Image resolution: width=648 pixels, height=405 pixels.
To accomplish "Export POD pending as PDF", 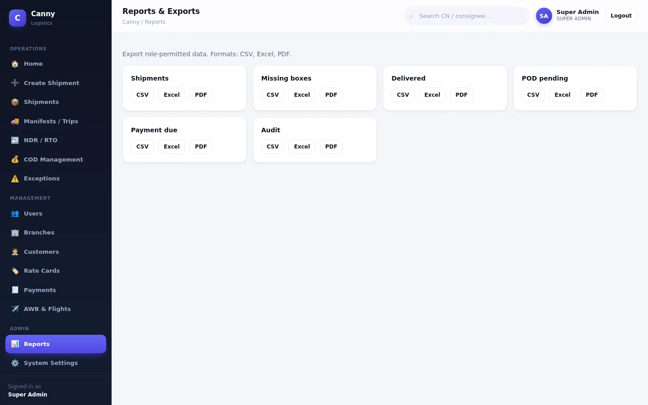I will click(592, 95).
